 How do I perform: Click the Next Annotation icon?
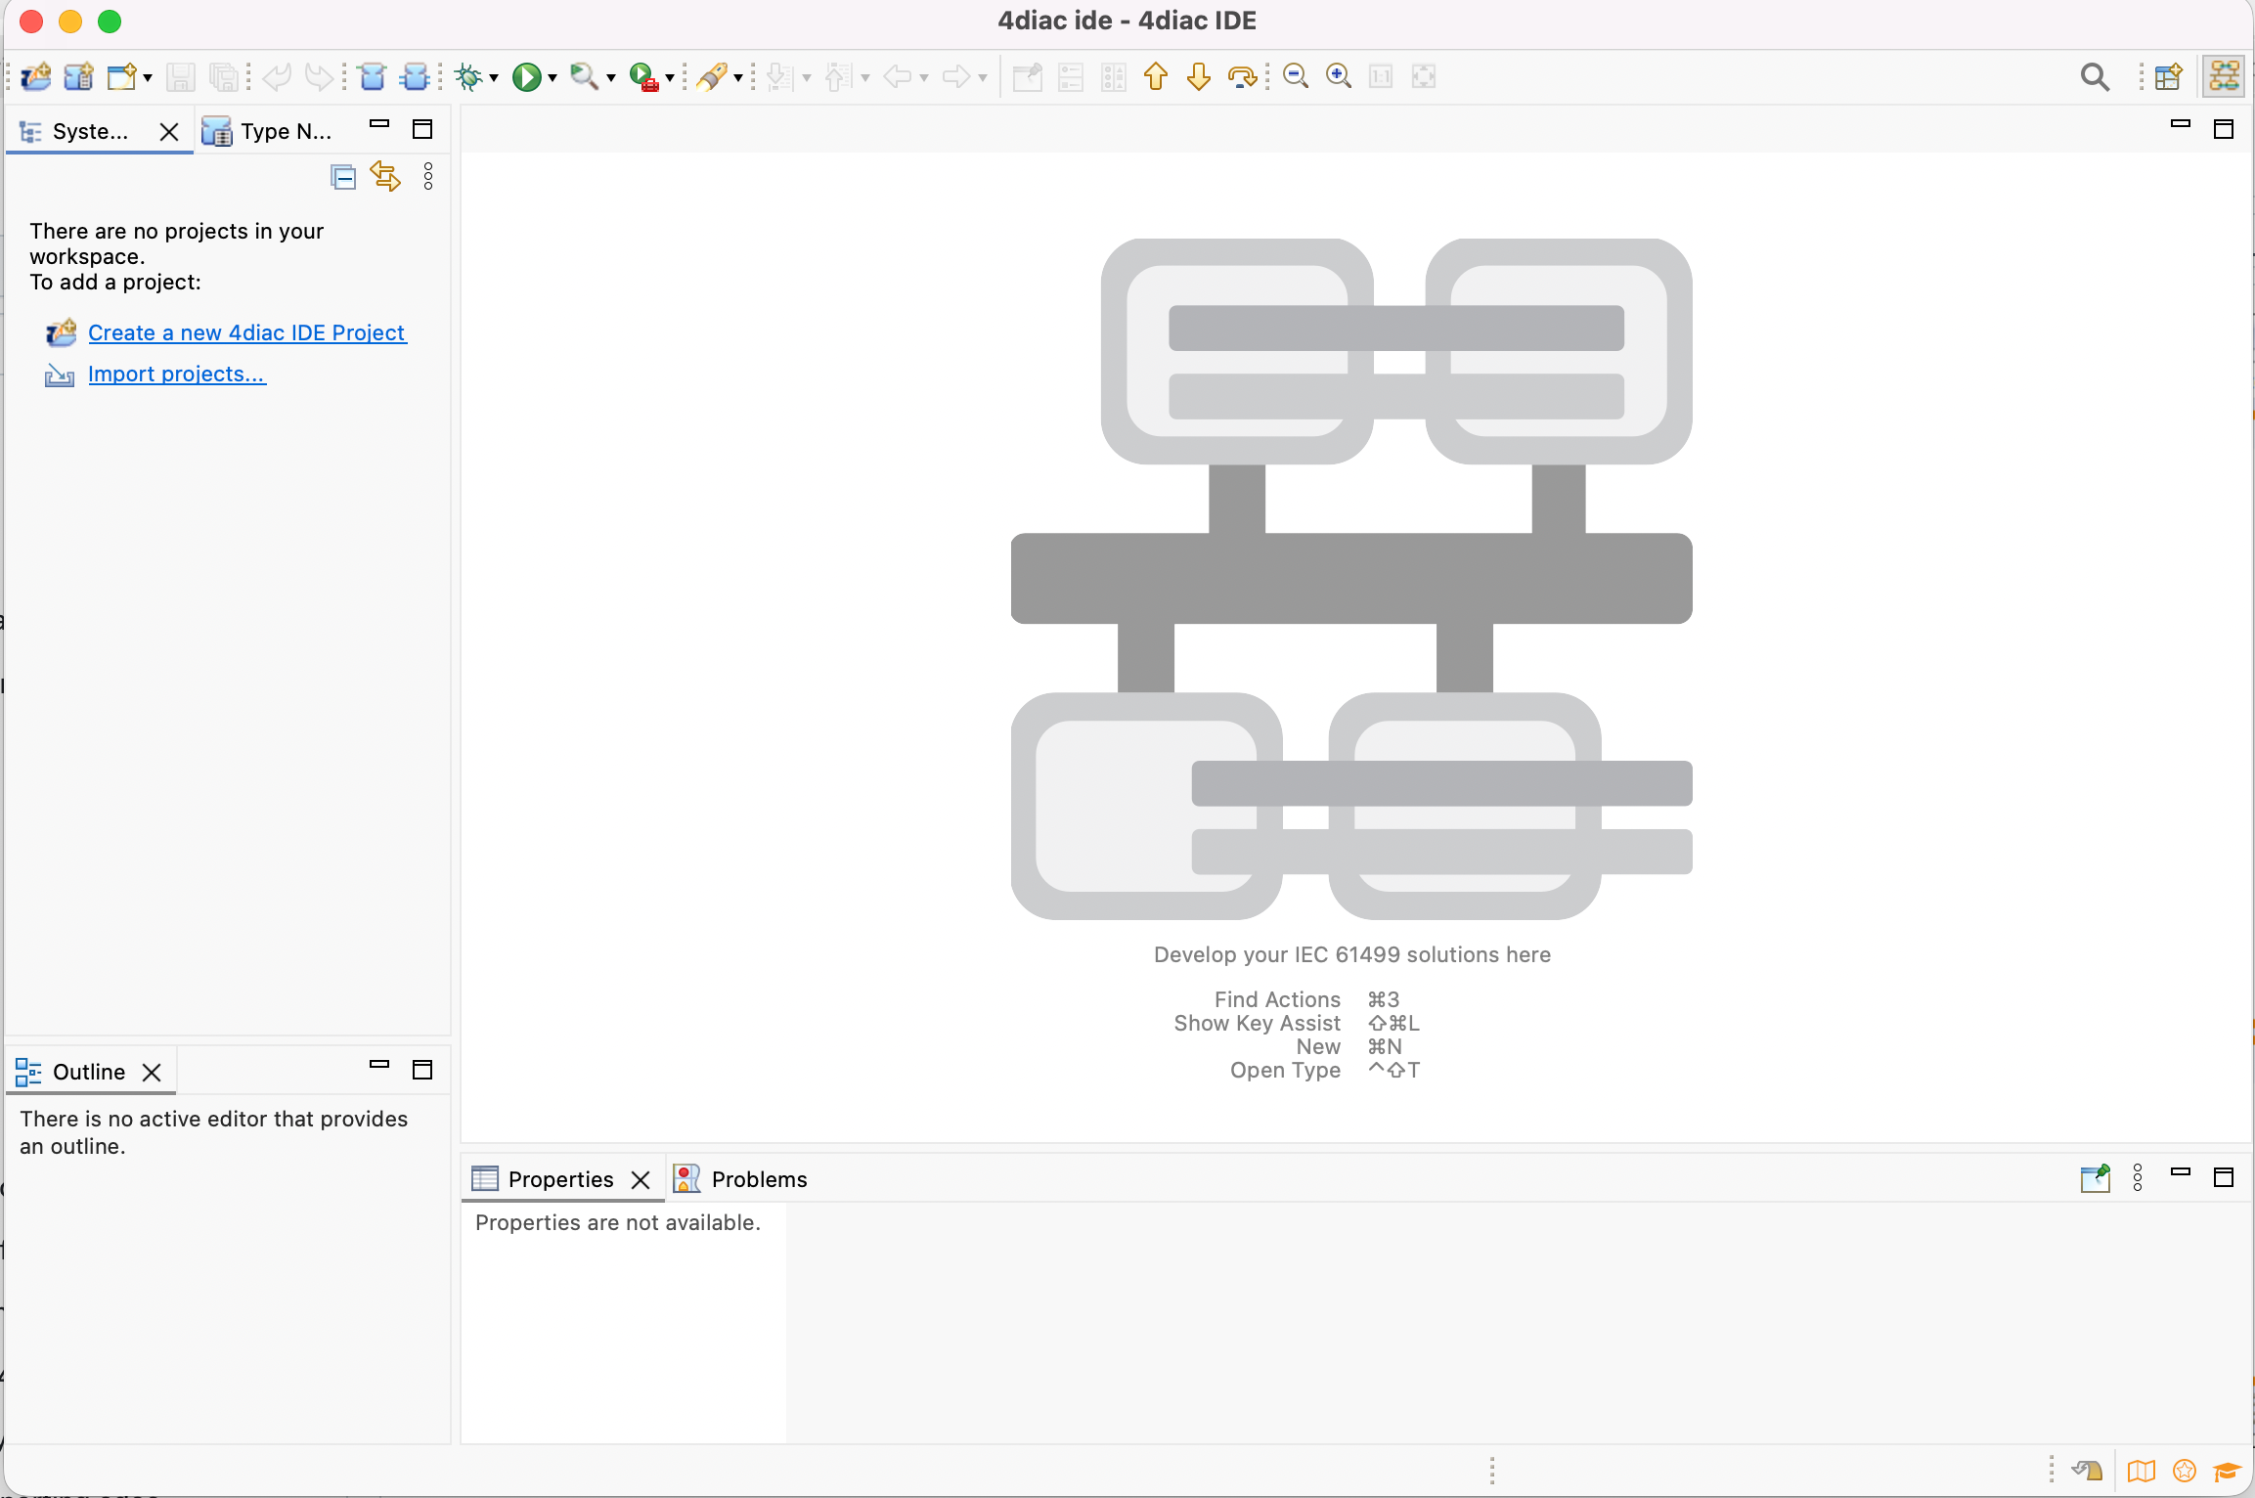tap(780, 76)
